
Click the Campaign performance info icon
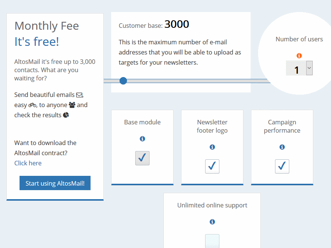[282, 147]
